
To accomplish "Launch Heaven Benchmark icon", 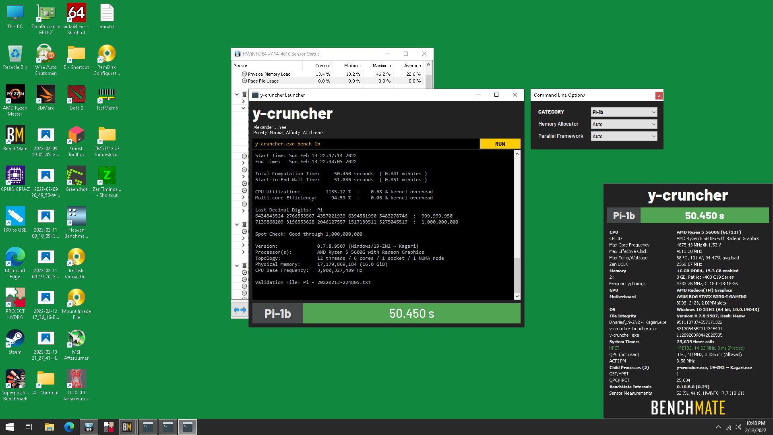I will [x=76, y=223].
